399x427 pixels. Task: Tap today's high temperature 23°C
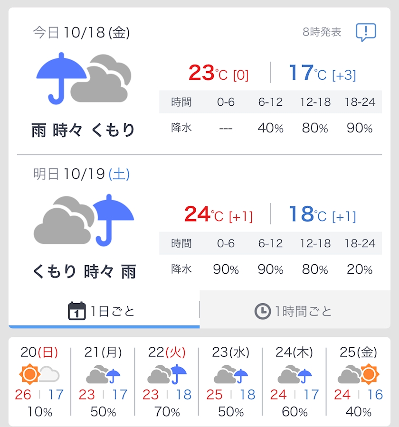tap(218, 73)
